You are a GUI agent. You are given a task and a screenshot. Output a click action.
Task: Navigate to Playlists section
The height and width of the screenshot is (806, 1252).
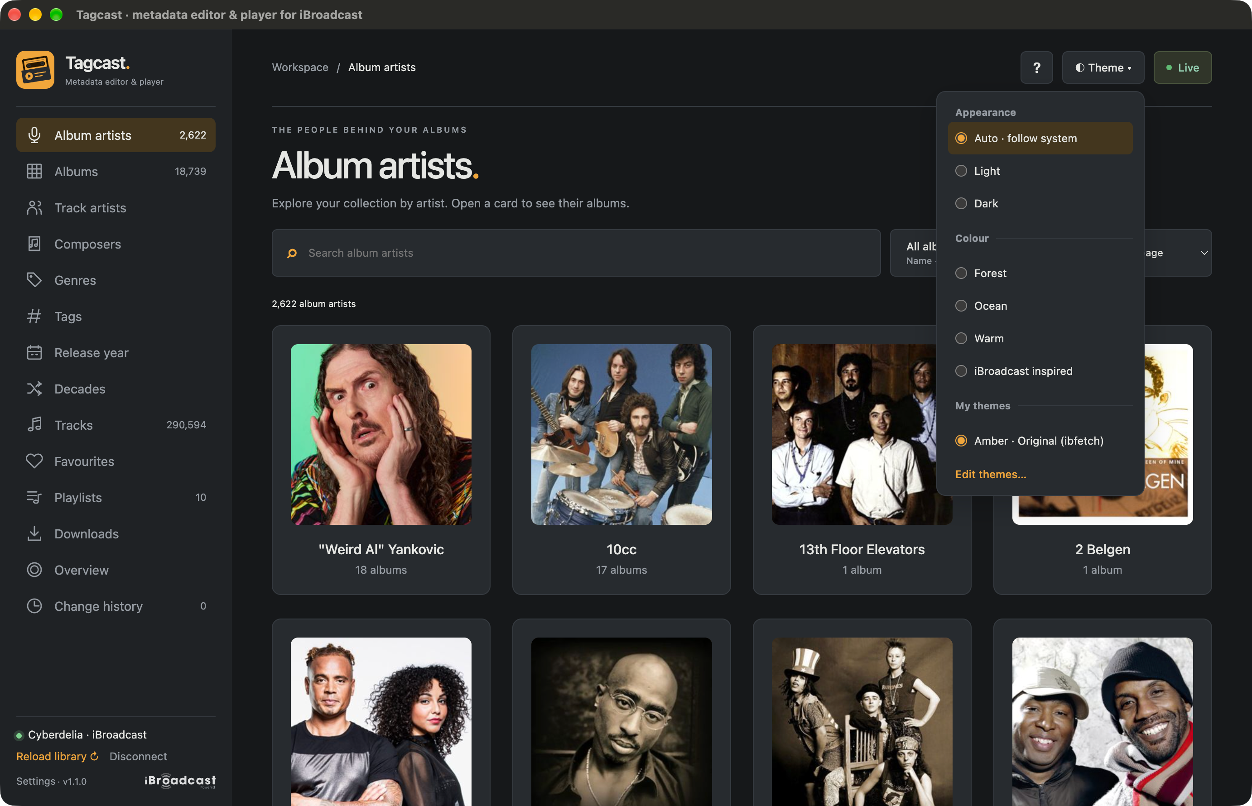point(116,497)
